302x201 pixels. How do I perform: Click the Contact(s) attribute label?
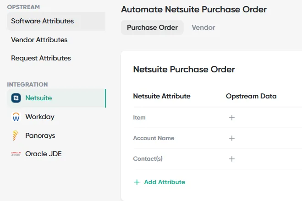[148, 159]
